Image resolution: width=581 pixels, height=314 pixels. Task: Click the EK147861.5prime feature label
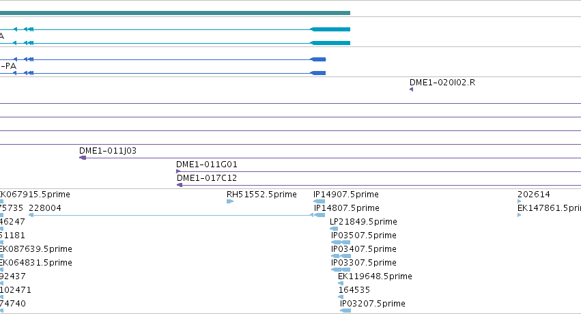tap(549, 208)
